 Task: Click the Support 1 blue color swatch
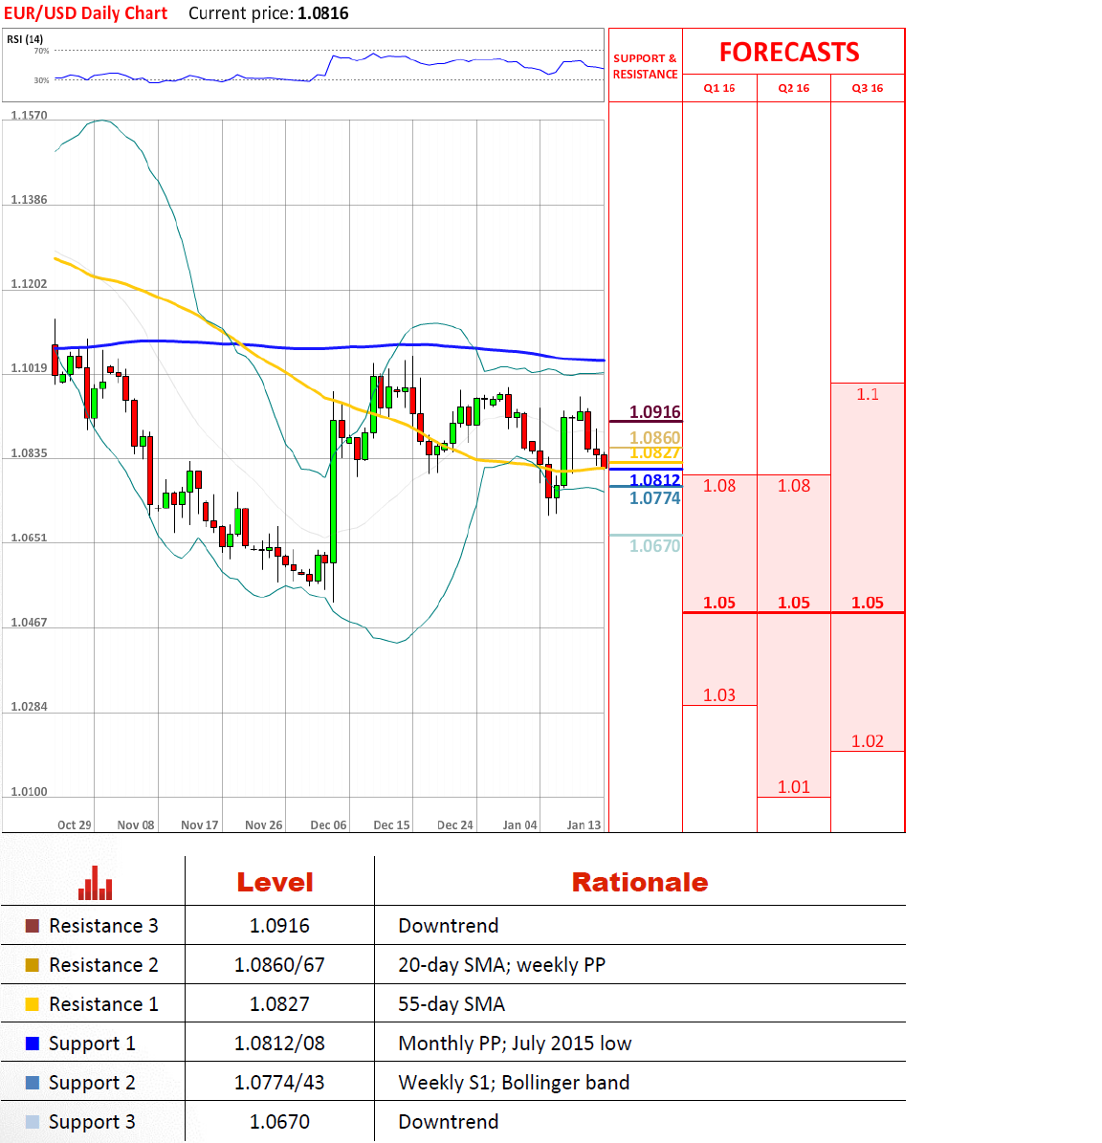click(33, 1044)
